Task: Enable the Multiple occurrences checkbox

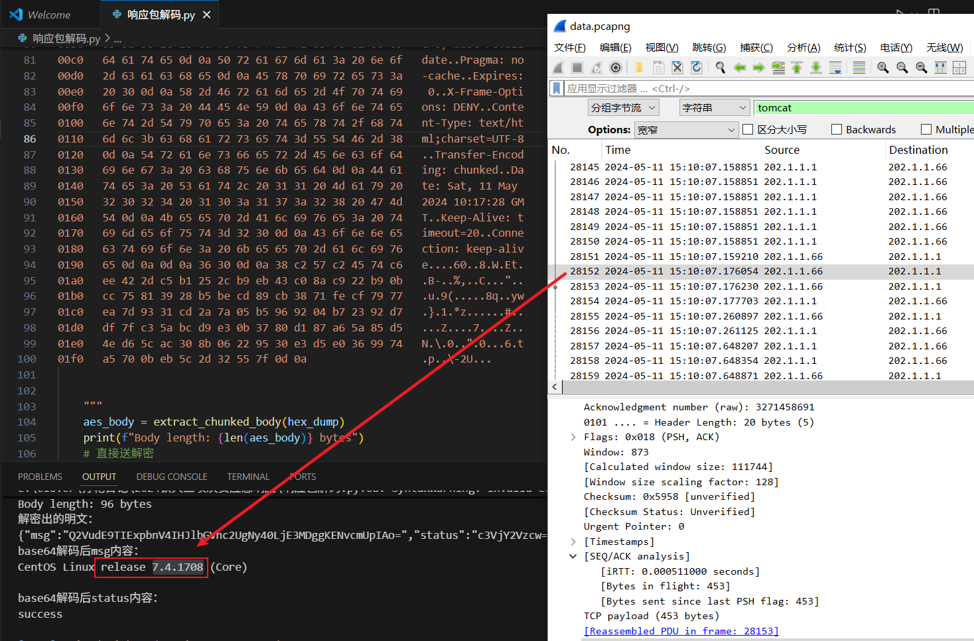Action: [926, 129]
